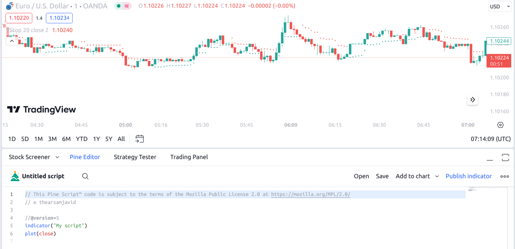
Task: Click the Pine Script tree icon
Action: tap(15, 176)
